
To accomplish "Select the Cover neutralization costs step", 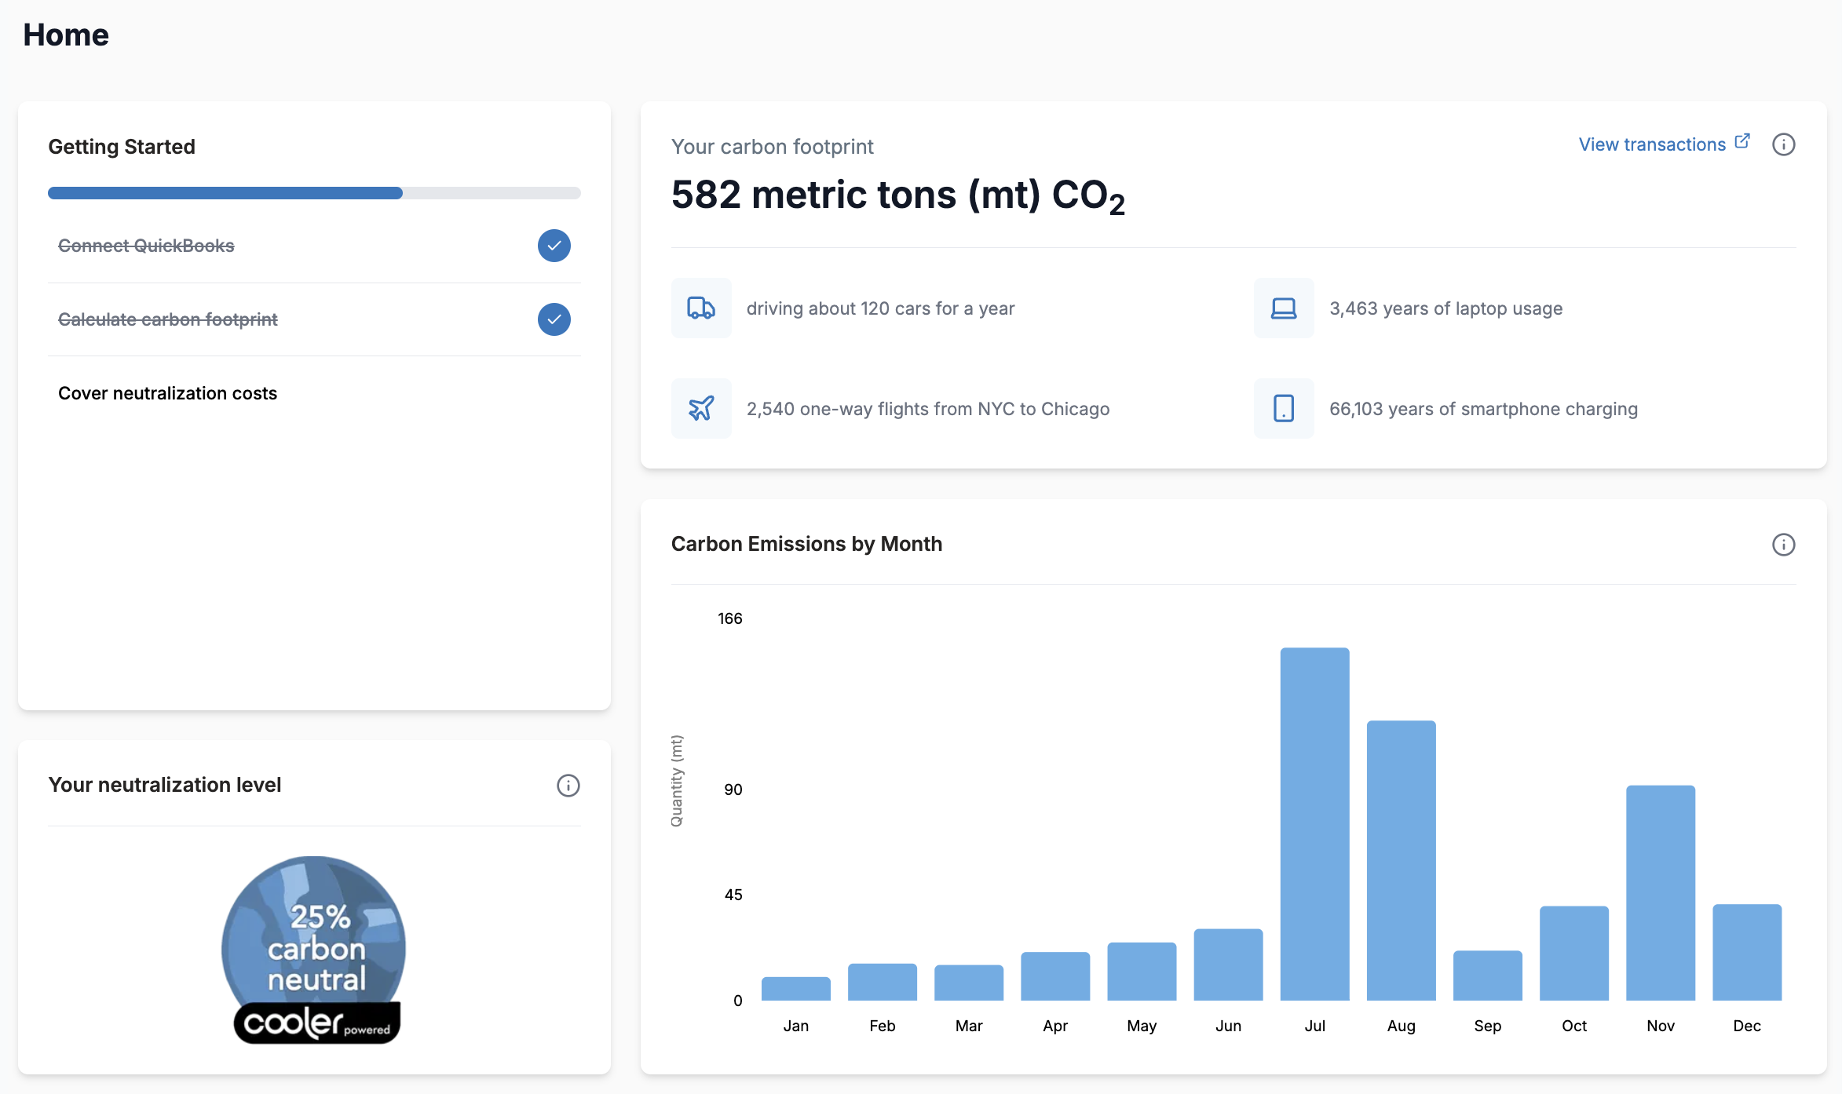I will coord(314,393).
